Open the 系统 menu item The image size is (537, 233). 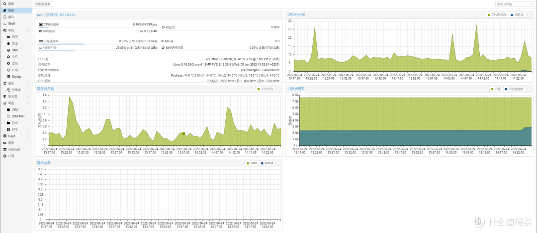(x=16, y=30)
